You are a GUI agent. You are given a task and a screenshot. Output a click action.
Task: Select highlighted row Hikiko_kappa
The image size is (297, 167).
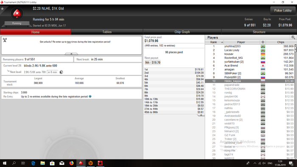pos(249,81)
